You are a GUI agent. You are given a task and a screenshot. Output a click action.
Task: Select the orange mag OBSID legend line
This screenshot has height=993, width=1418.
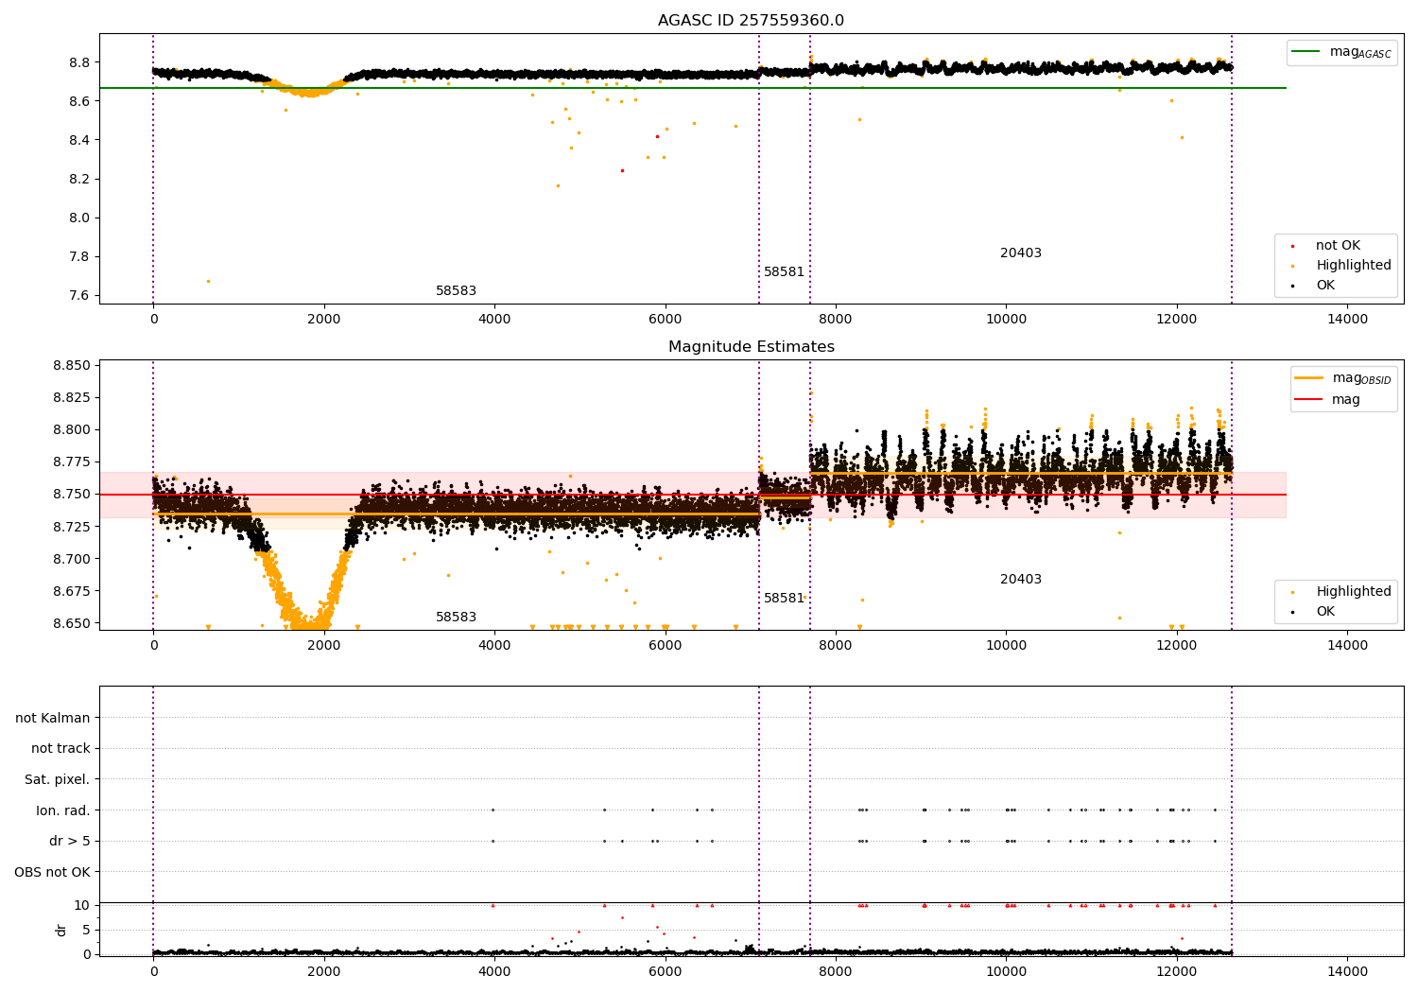point(1309,378)
